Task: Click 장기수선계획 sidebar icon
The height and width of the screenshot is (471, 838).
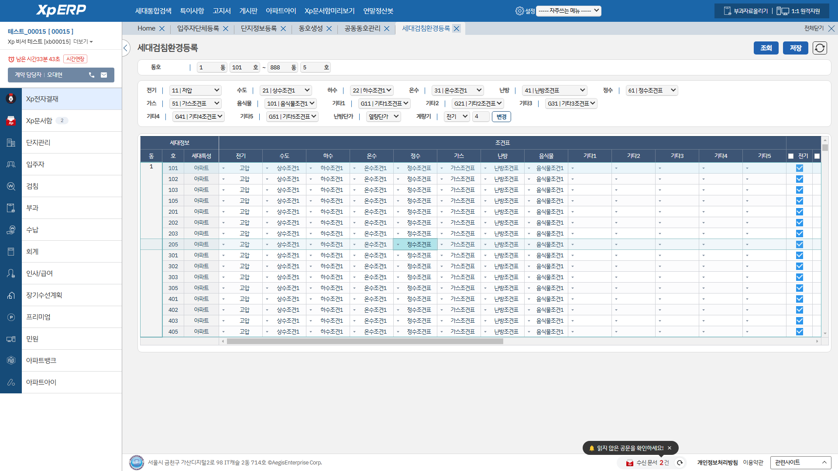Action: click(11, 295)
